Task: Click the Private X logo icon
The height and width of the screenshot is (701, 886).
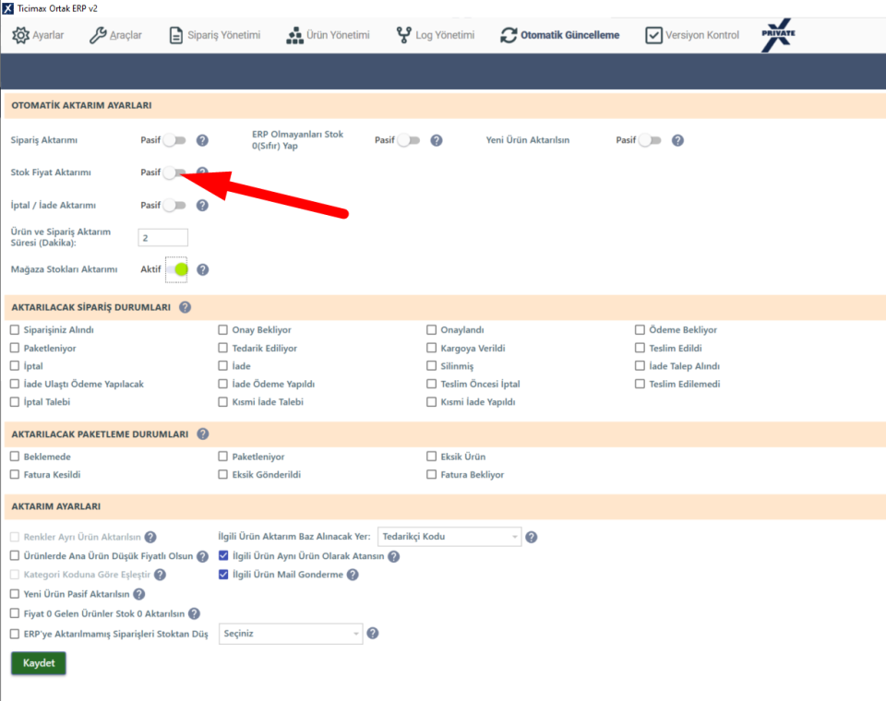Action: (x=778, y=35)
